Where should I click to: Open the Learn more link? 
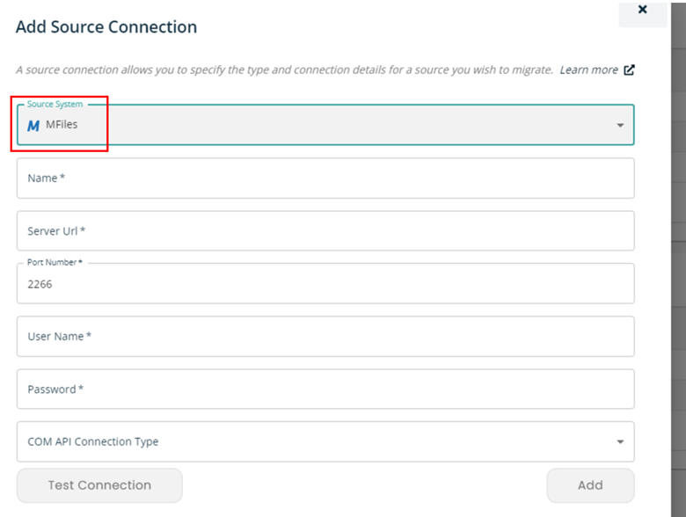589,70
